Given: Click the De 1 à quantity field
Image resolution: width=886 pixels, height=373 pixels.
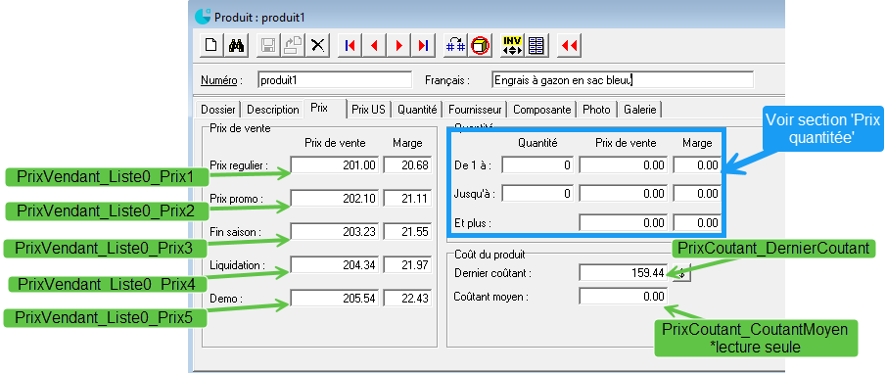Looking at the screenshot, I should point(537,165).
